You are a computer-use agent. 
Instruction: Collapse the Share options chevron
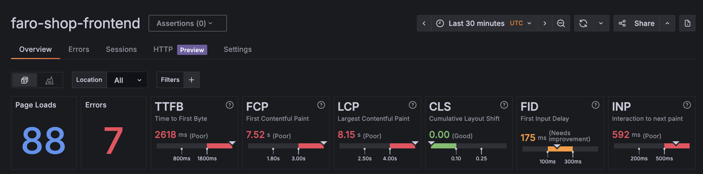[667, 23]
